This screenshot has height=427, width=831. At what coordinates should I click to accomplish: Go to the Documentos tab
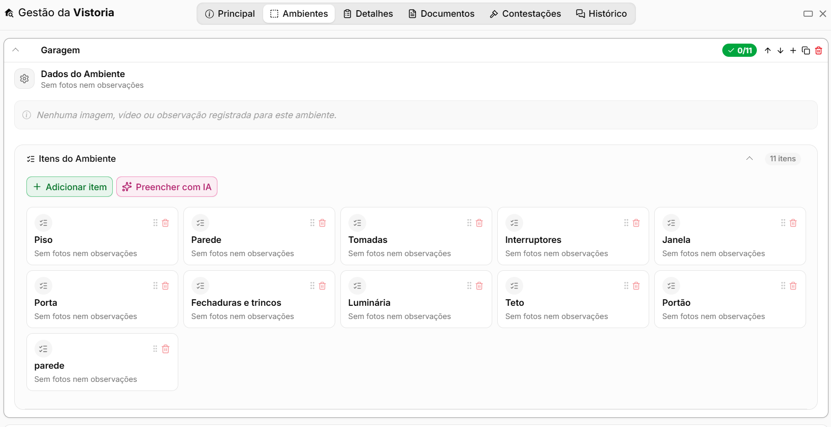pos(441,14)
